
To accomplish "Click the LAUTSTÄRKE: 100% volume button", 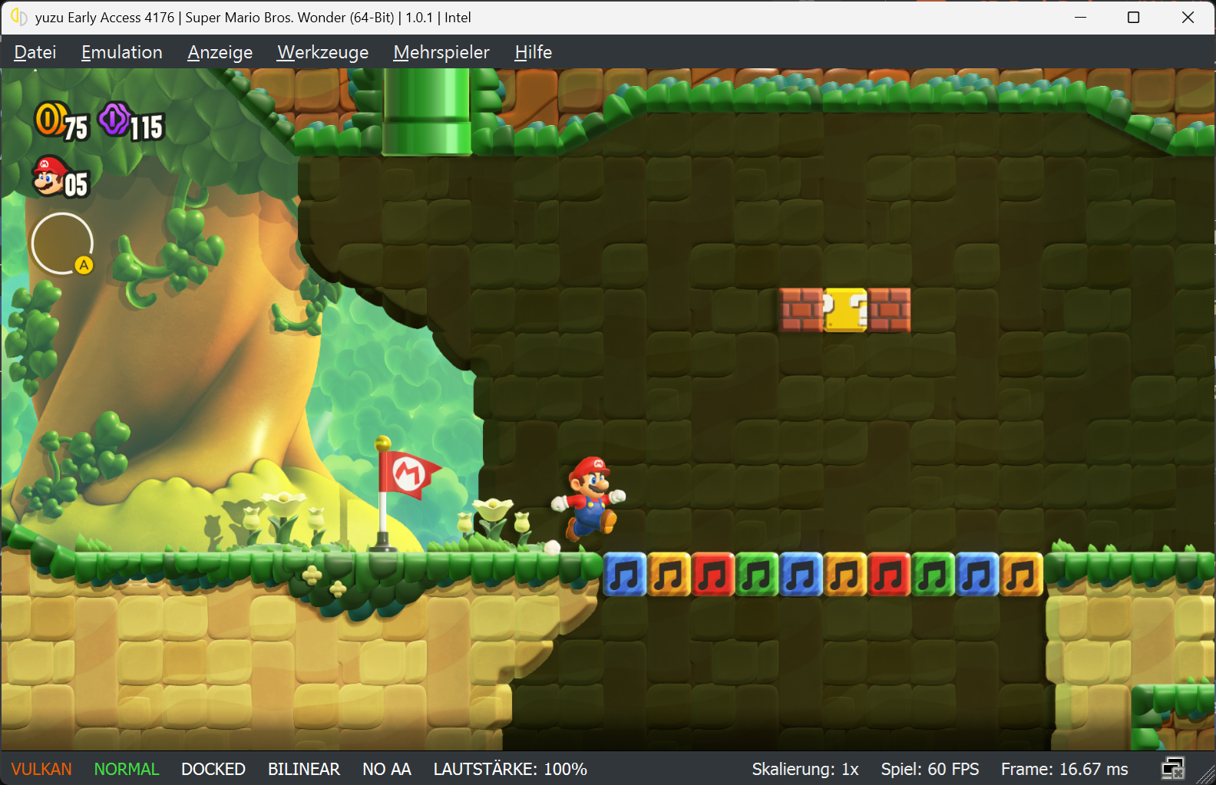I will (511, 769).
